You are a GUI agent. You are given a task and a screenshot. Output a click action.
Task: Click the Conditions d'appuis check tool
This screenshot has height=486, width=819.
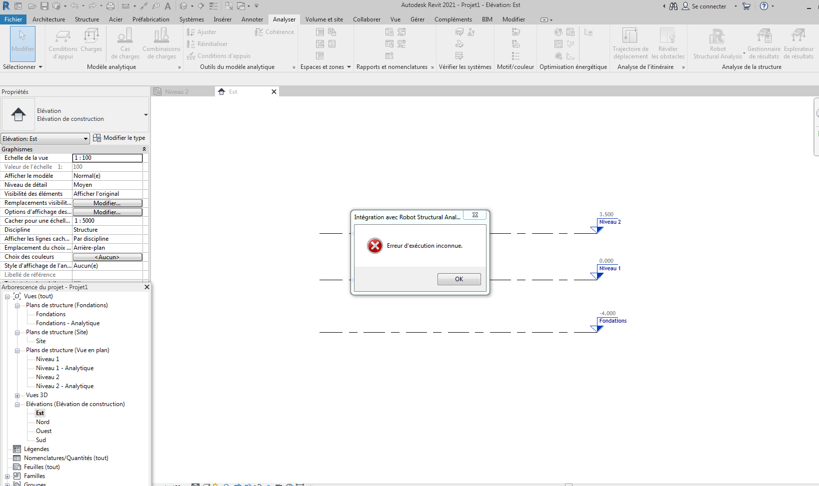[218, 56]
